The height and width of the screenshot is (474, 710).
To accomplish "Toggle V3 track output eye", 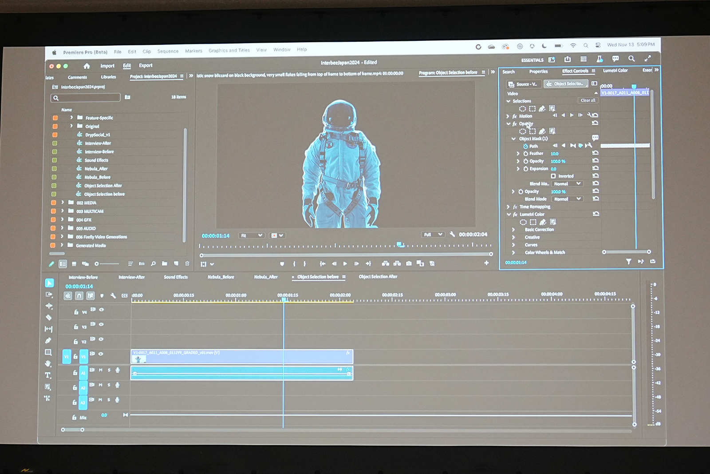I will [x=101, y=324].
